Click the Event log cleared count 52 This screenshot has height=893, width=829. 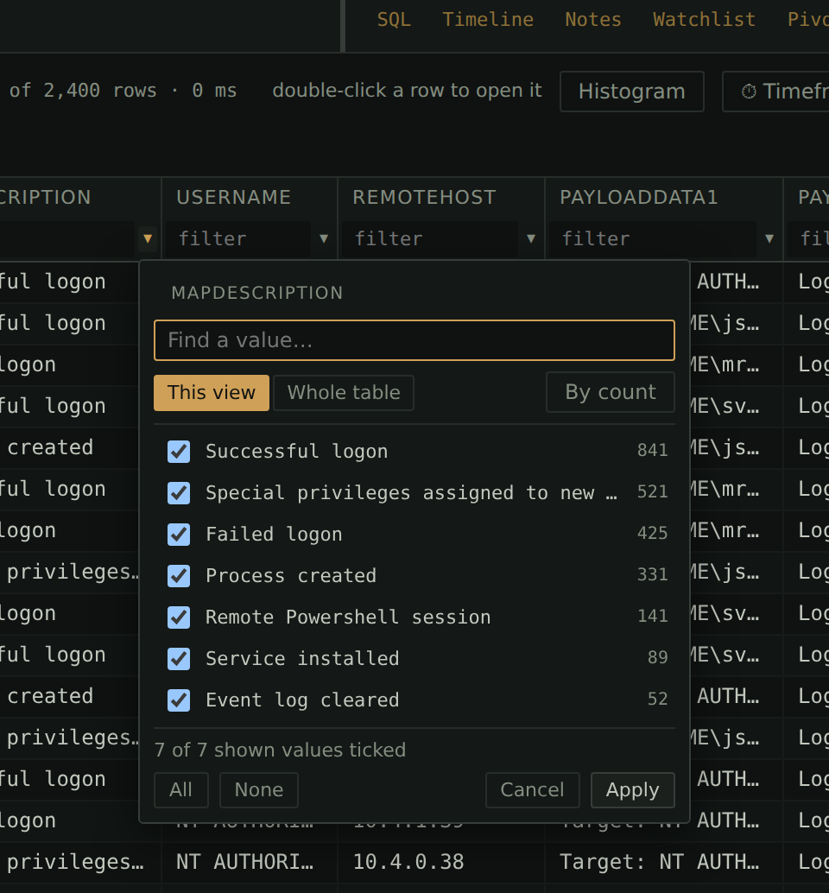point(658,699)
